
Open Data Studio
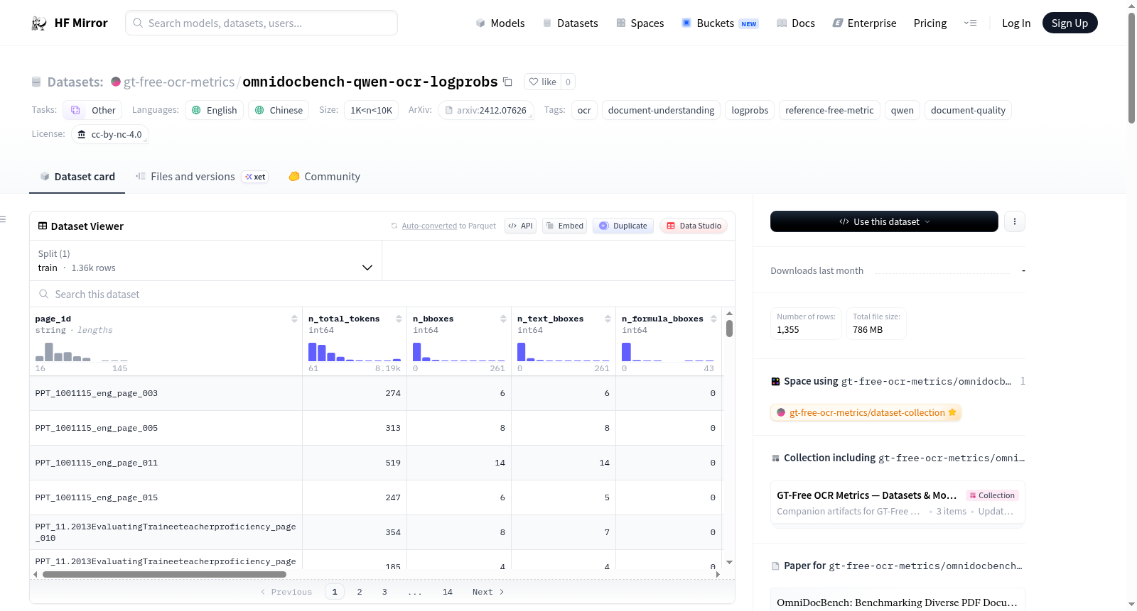tap(694, 226)
